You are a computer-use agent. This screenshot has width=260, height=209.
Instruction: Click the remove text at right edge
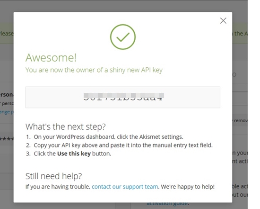[241, 120]
